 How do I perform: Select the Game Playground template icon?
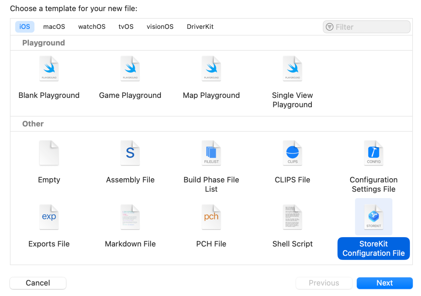[130, 68]
